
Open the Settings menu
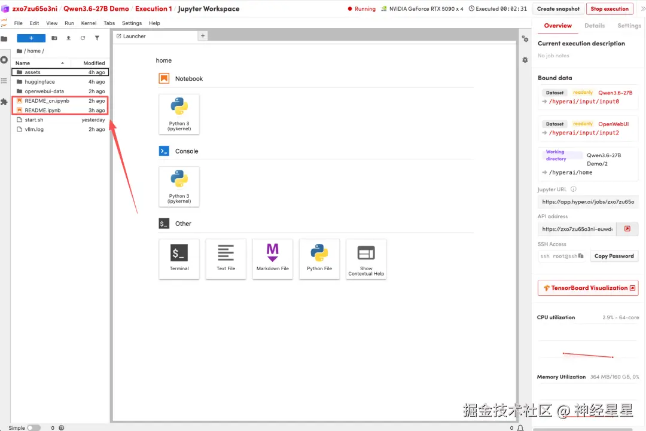pyautogui.click(x=132, y=23)
